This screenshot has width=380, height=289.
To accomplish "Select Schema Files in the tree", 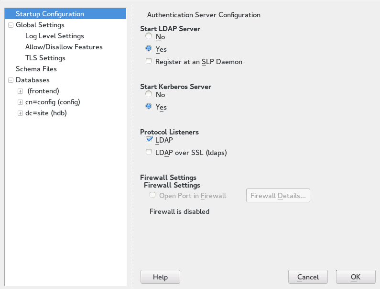I will [x=36, y=69].
